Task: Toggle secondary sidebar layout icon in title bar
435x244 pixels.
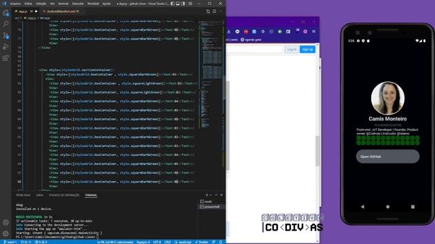Action: click(183, 3)
